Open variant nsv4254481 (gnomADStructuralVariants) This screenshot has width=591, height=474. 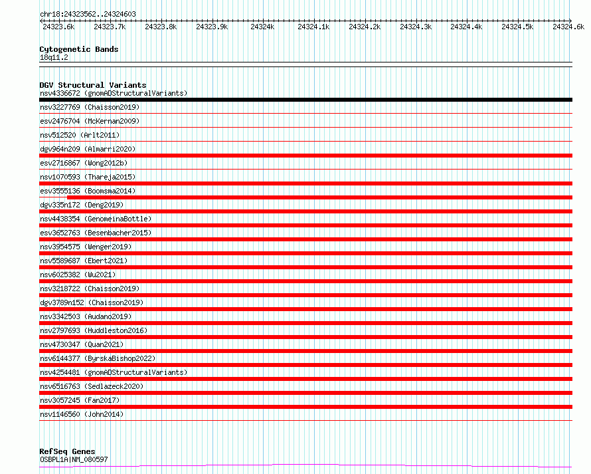click(x=114, y=372)
